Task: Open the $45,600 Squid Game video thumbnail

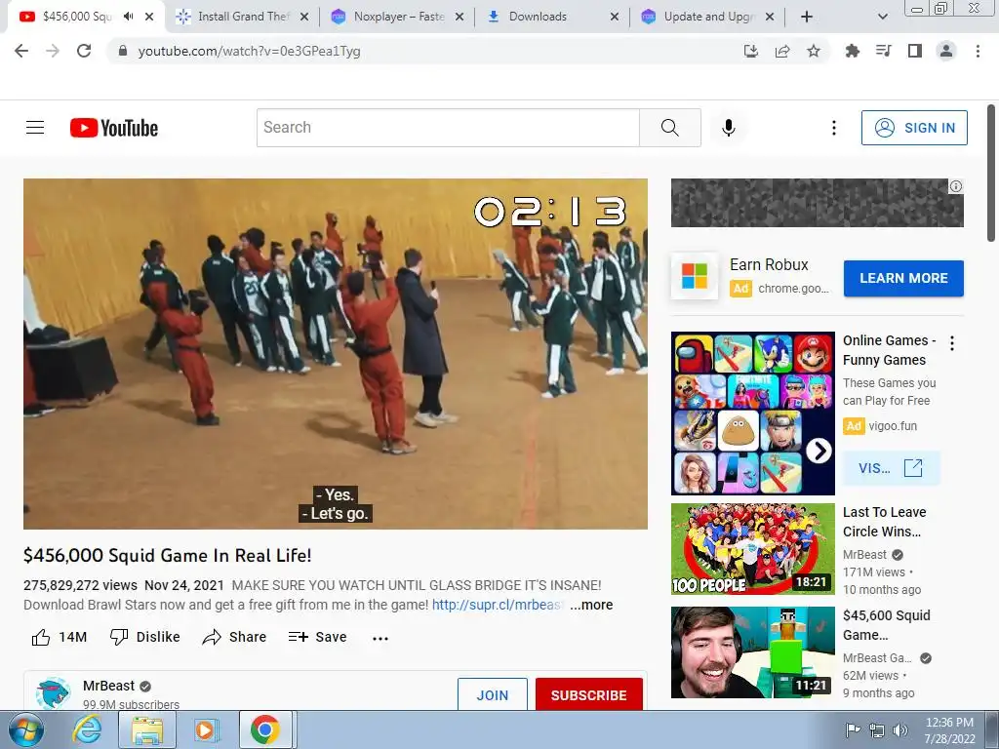Action: click(x=752, y=651)
